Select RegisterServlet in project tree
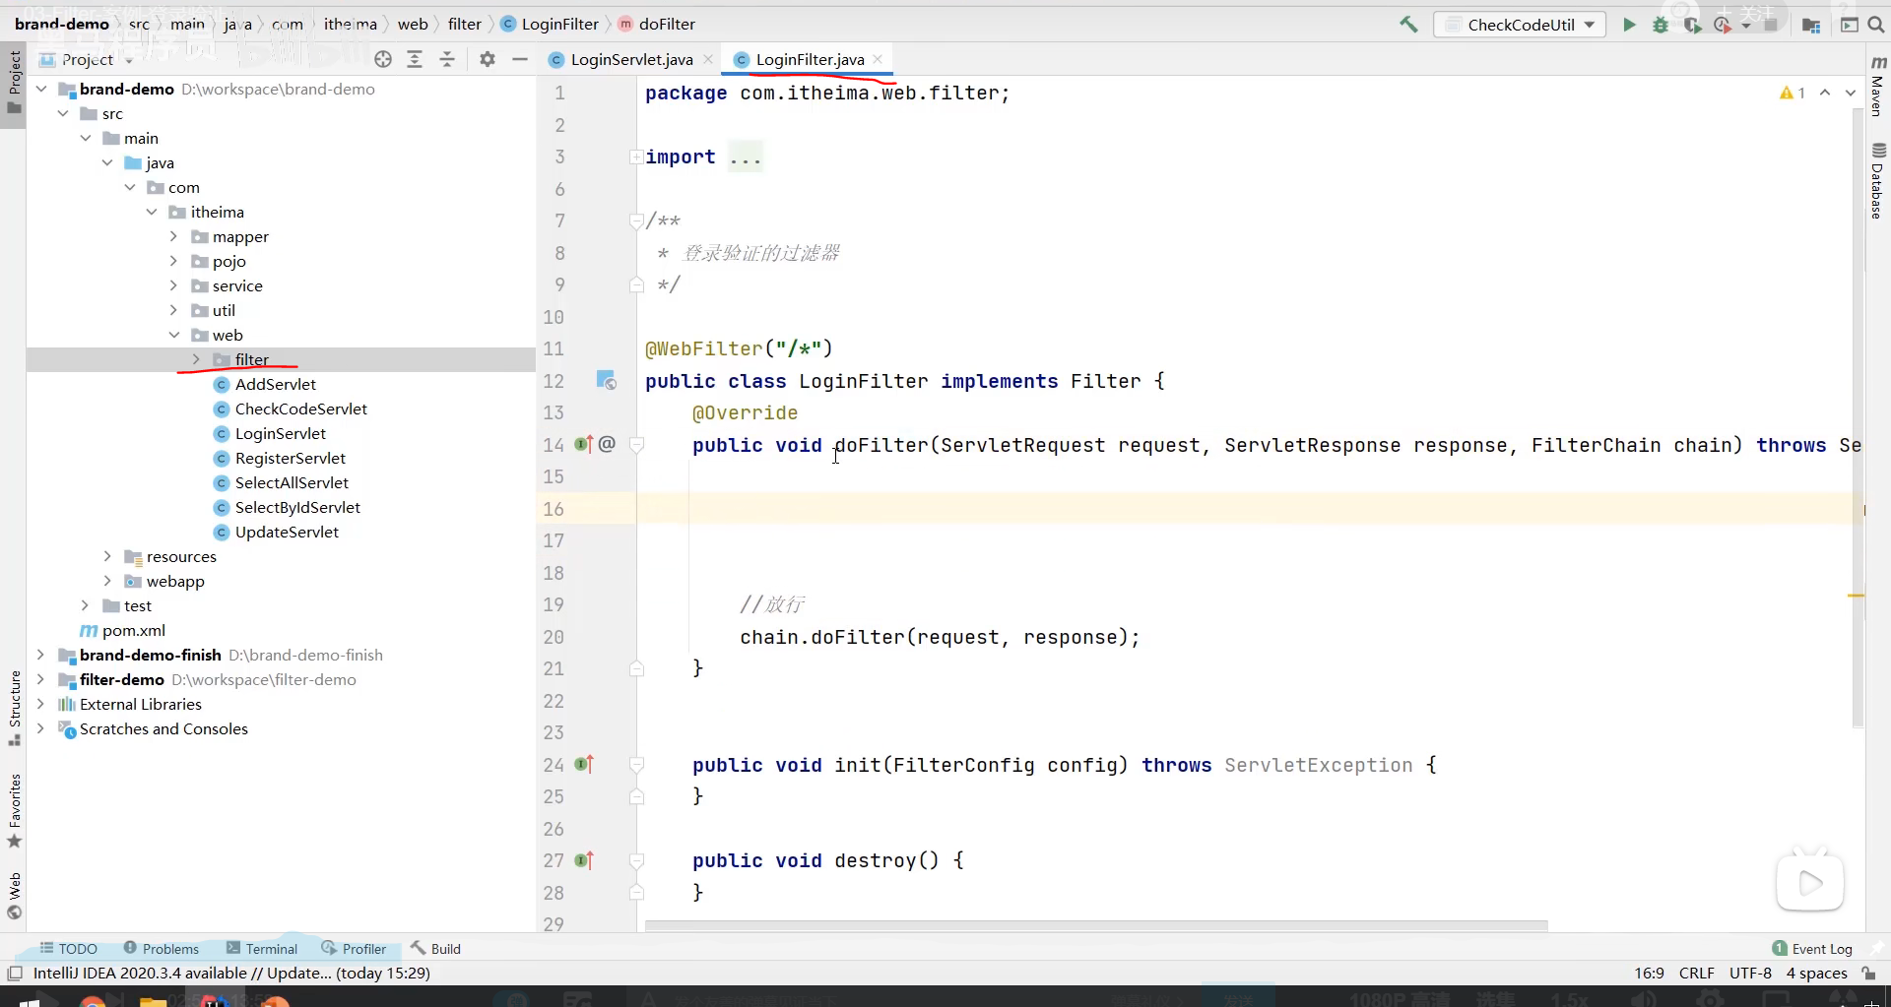This screenshot has width=1891, height=1007. click(280, 458)
